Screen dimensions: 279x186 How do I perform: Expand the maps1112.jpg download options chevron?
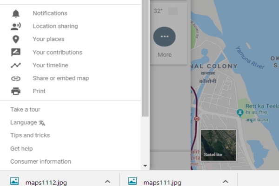point(107,181)
